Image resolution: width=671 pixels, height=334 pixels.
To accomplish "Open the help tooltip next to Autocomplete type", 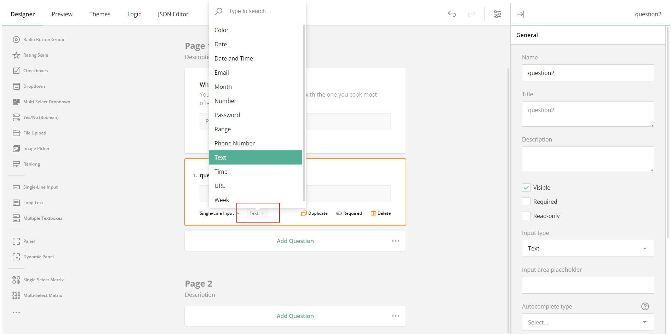I will click(645, 306).
